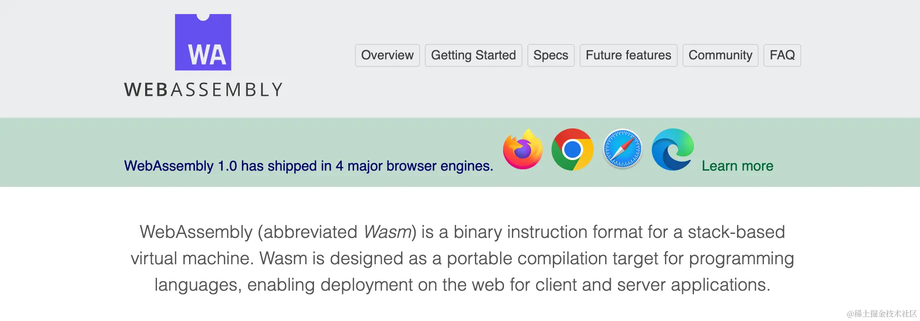This screenshot has height=321, width=920.
Task: Click the Firefox browser icon
Action: coord(522,150)
